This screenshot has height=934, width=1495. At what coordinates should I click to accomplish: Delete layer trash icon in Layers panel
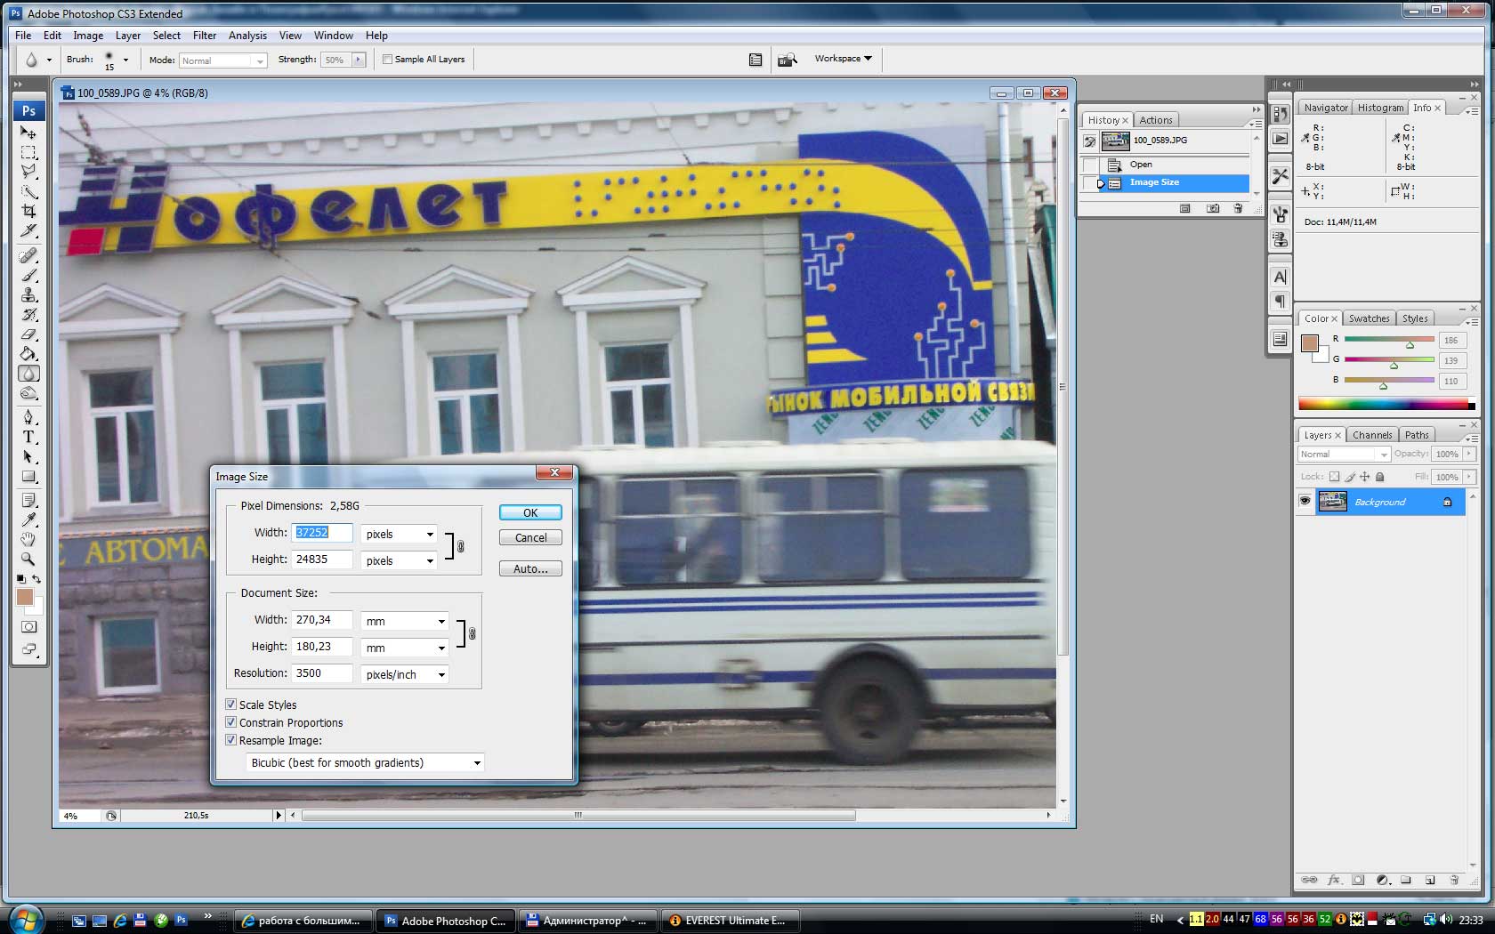(x=1454, y=880)
